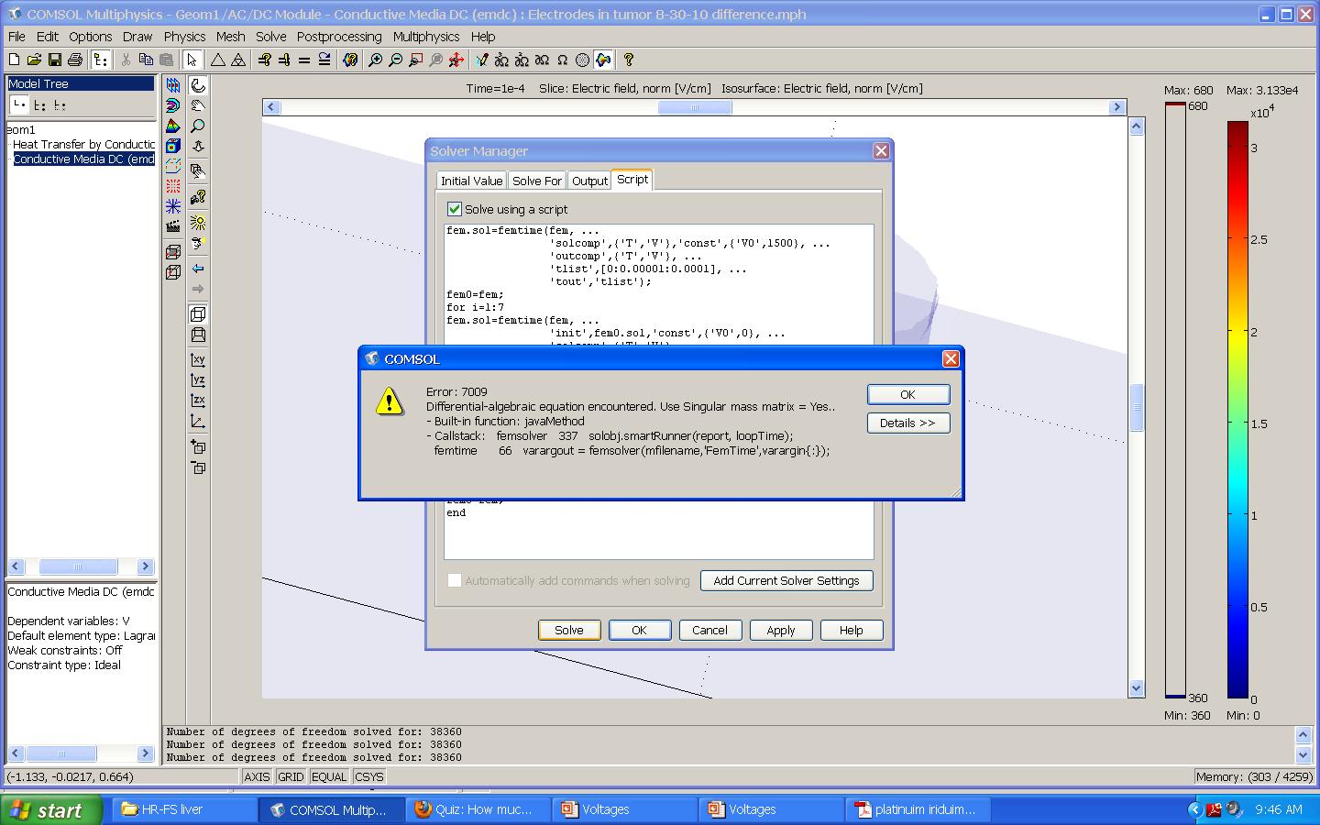
Task: Open the Plot Parameters icon
Action: [x=349, y=60]
